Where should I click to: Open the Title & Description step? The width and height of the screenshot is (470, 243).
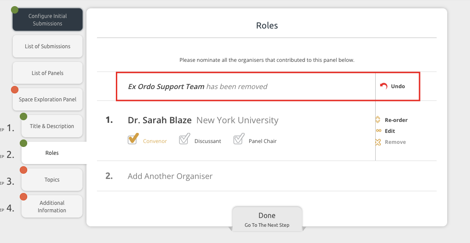tap(52, 126)
